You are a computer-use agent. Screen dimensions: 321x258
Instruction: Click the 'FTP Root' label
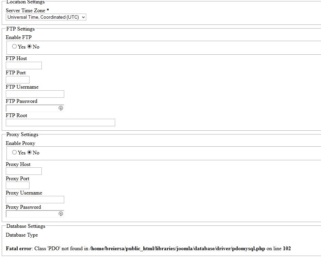tap(16, 115)
